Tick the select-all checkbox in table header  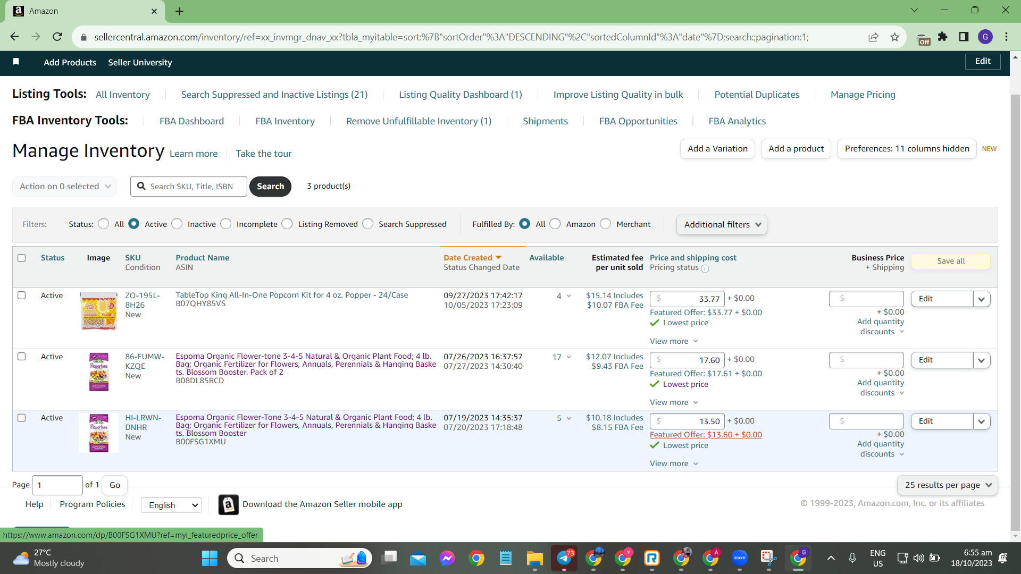pyautogui.click(x=22, y=258)
